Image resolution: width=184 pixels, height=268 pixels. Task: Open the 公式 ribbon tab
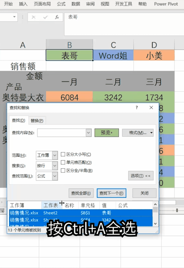tap(61, 4)
